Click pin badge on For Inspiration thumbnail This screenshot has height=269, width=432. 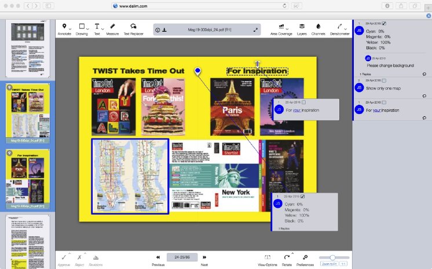(x=10, y=153)
